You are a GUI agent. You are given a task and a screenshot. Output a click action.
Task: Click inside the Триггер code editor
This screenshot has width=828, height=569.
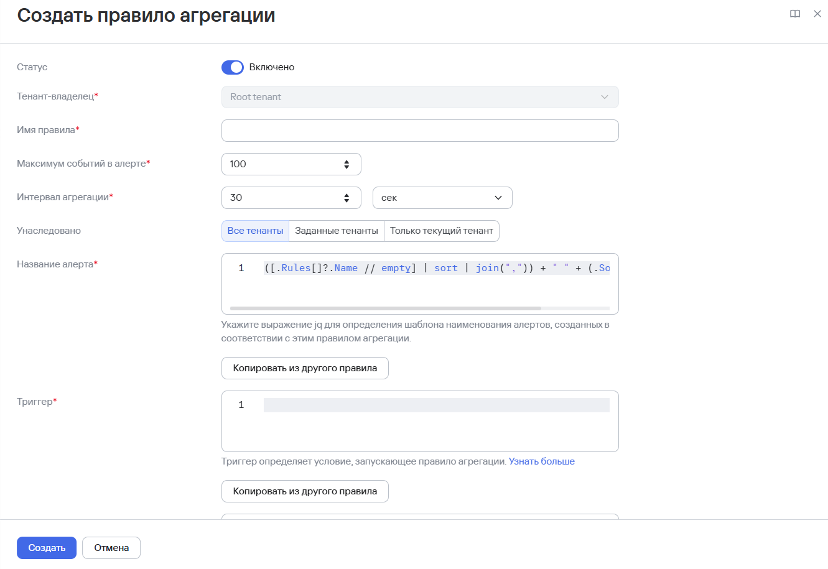[x=420, y=421]
